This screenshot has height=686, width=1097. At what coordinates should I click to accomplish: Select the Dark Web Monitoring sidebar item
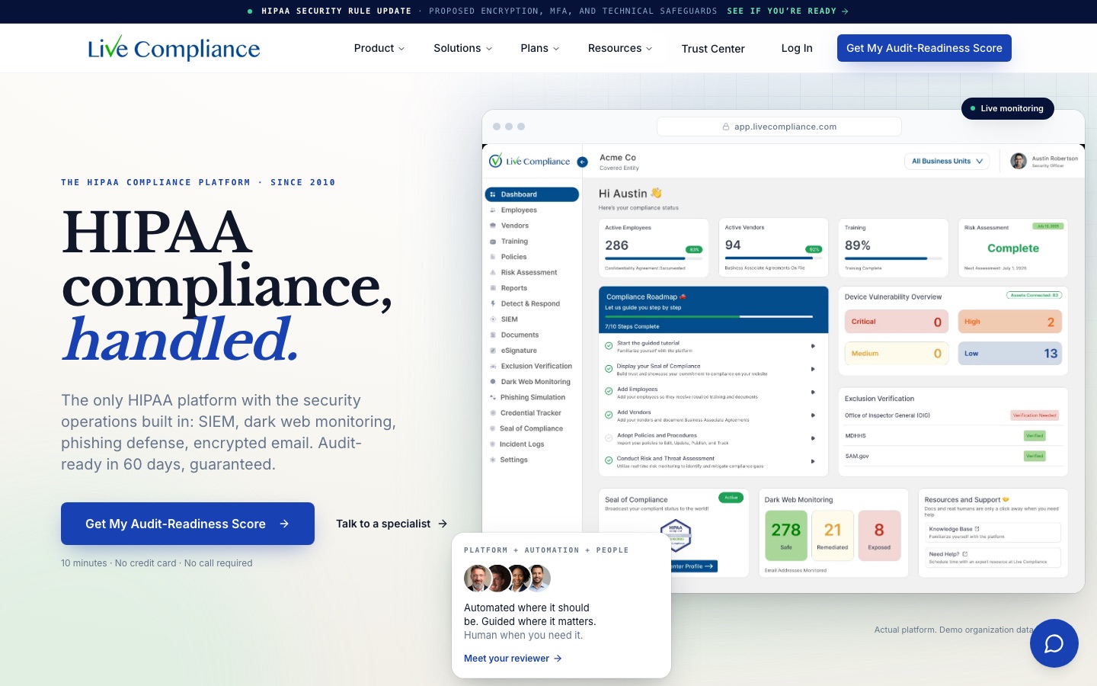[x=532, y=382]
